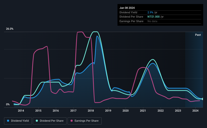Click the 2017 x-axis label
This screenshot has height=128, width=207.
73,111
